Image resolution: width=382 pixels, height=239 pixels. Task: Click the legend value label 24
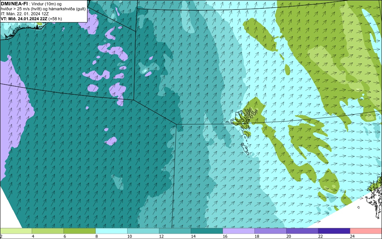tap(352, 236)
